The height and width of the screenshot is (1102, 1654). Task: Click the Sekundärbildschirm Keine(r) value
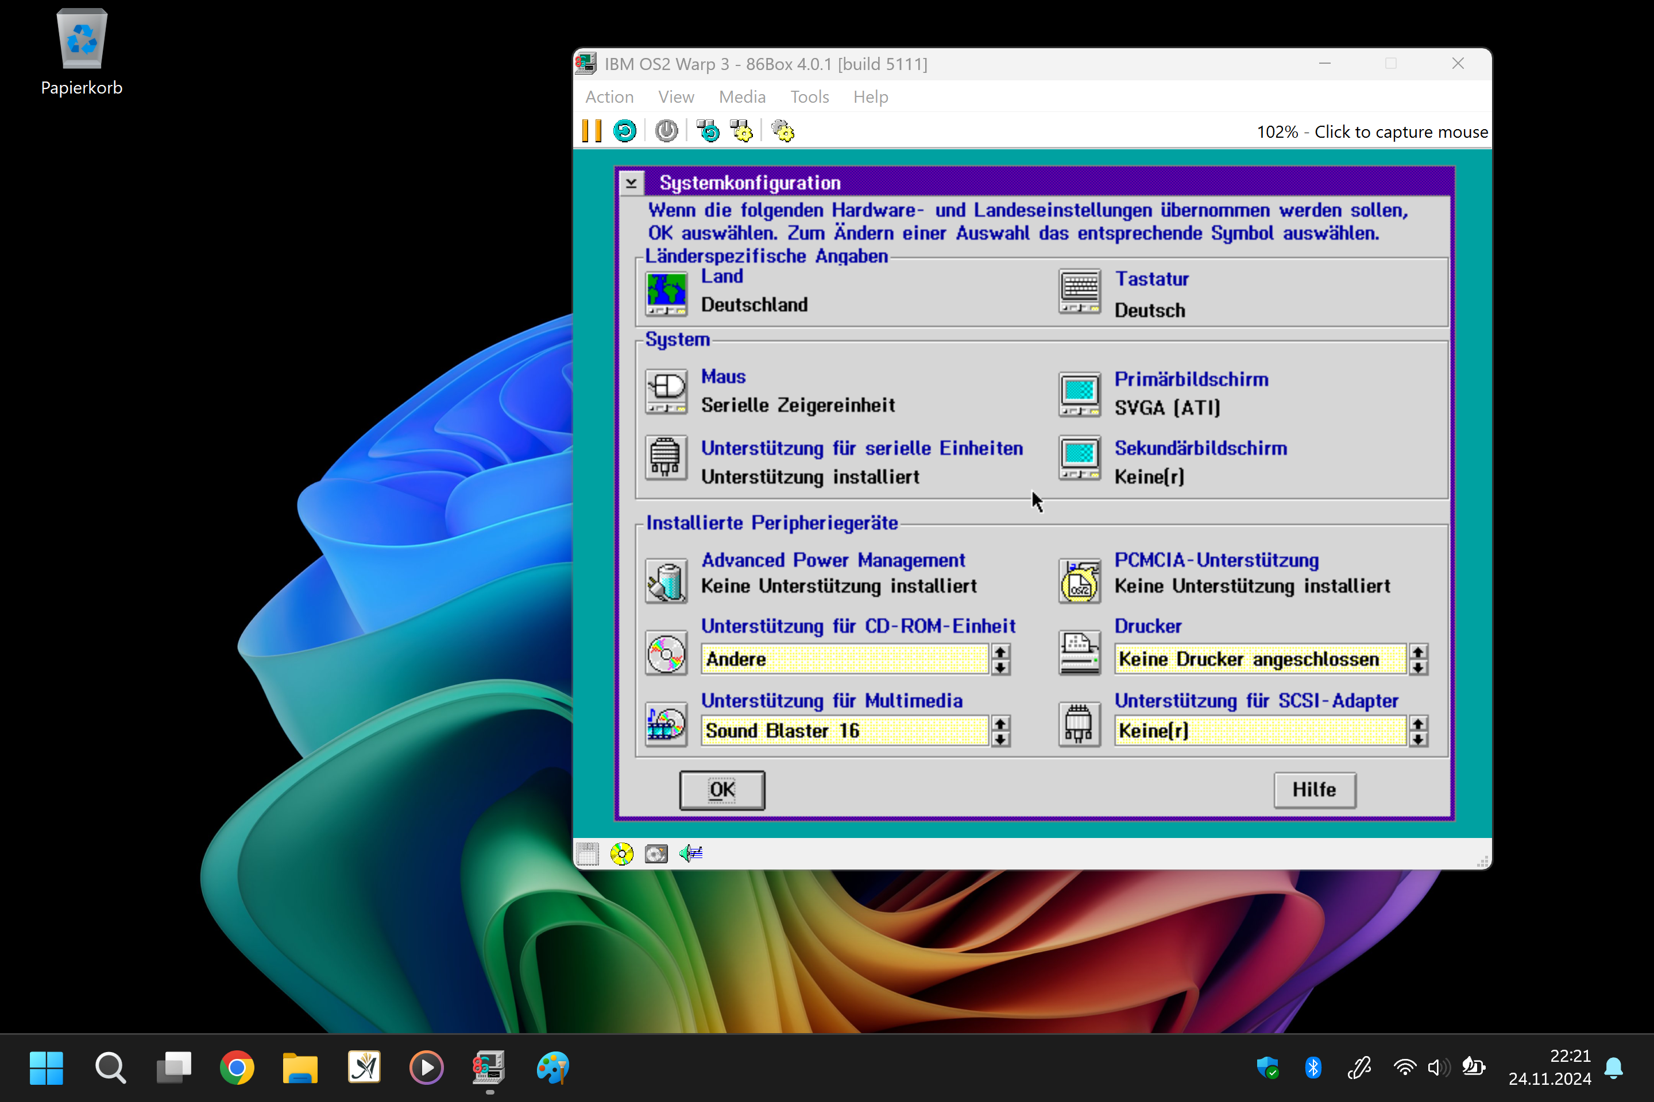pyautogui.click(x=1149, y=477)
